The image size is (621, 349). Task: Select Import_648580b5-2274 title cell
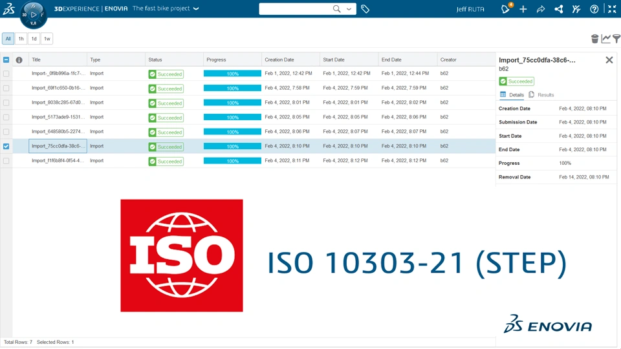(x=58, y=131)
